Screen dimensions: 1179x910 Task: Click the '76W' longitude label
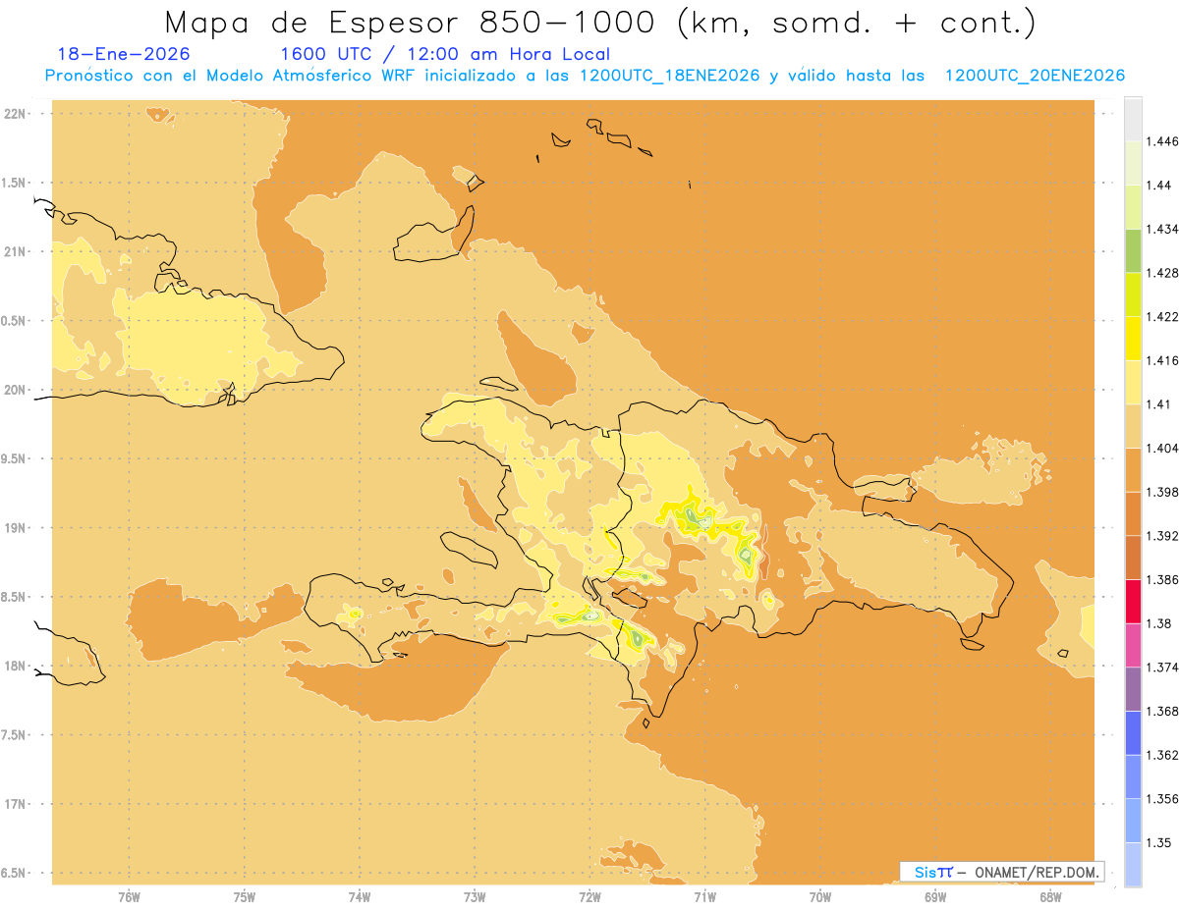coord(129,896)
